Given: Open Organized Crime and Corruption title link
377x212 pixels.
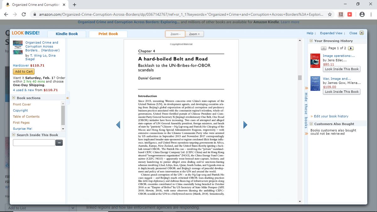Looking at the screenshot, I should pyautogui.click(x=42, y=46).
